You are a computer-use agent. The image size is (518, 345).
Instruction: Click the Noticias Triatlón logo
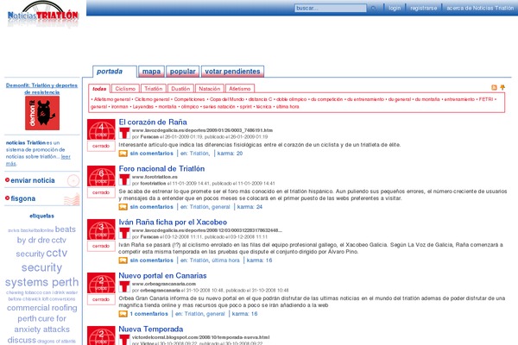[x=42, y=15]
